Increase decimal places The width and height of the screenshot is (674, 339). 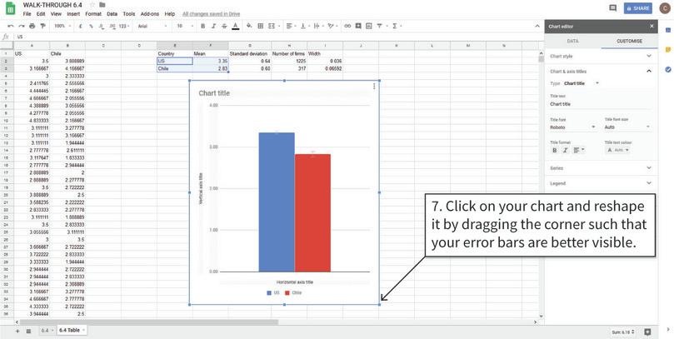pos(112,26)
